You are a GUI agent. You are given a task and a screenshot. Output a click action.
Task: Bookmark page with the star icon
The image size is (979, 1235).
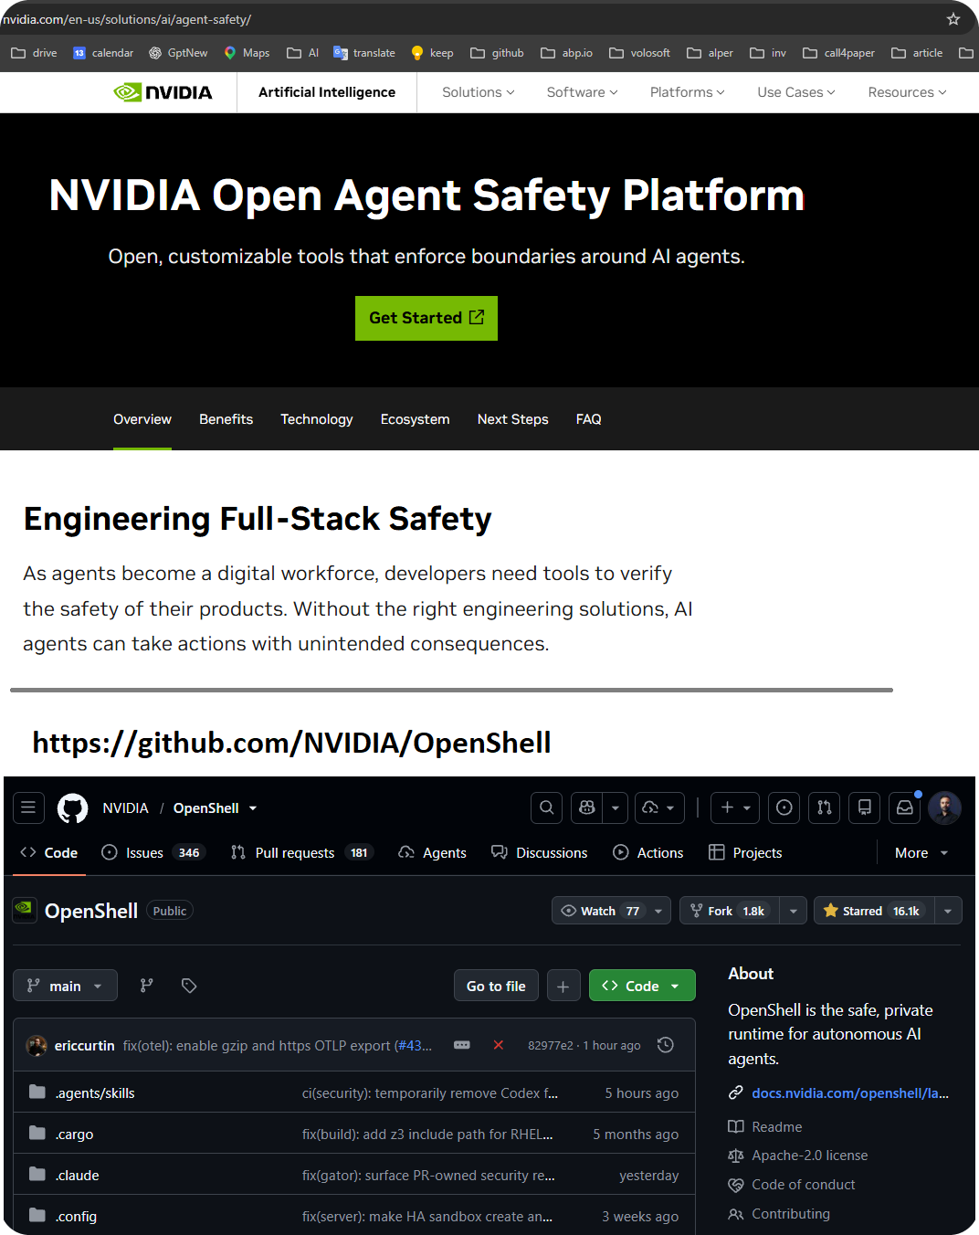[x=953, y=19]
